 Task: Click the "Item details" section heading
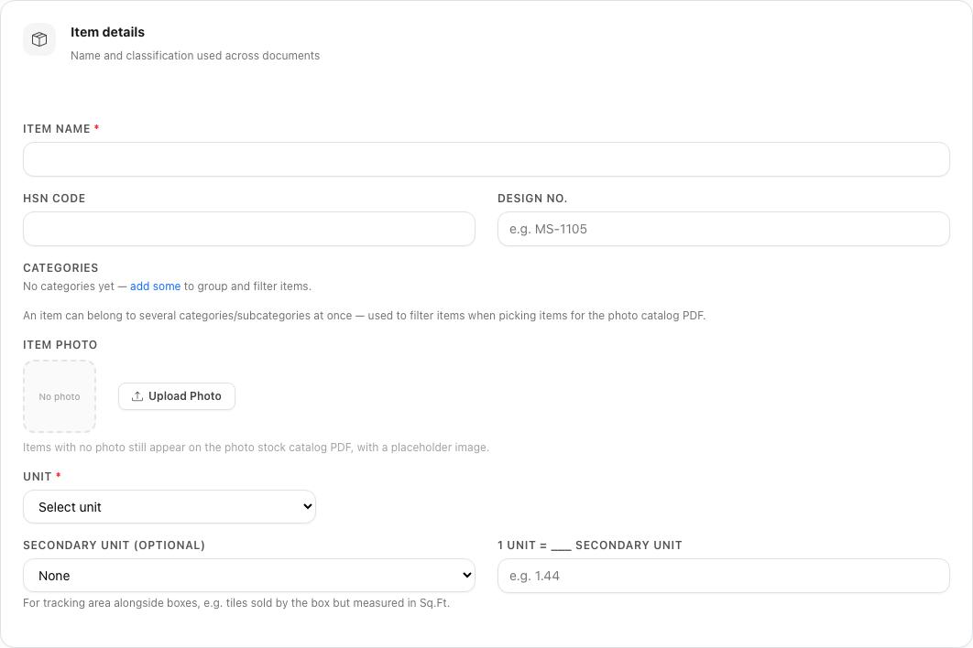tap(107, 32)
